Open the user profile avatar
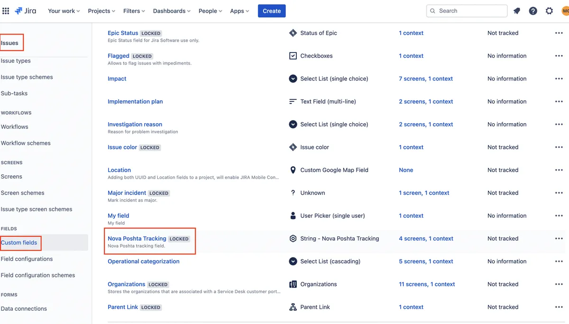This screenshot has width=569, height=324. 565,11
